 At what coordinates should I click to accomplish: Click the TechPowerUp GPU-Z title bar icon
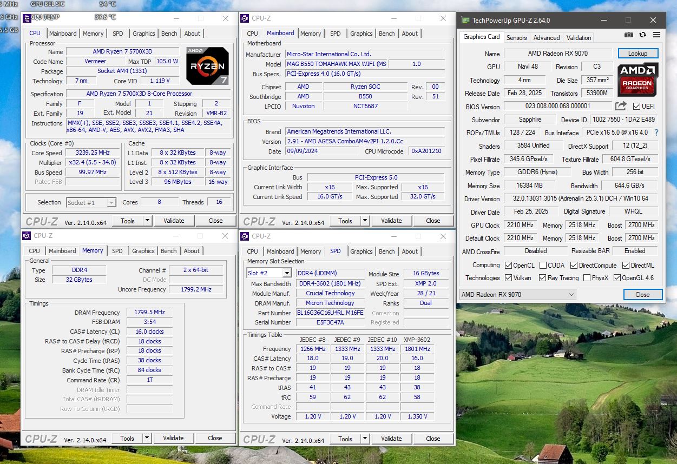(x=465, y=21)
